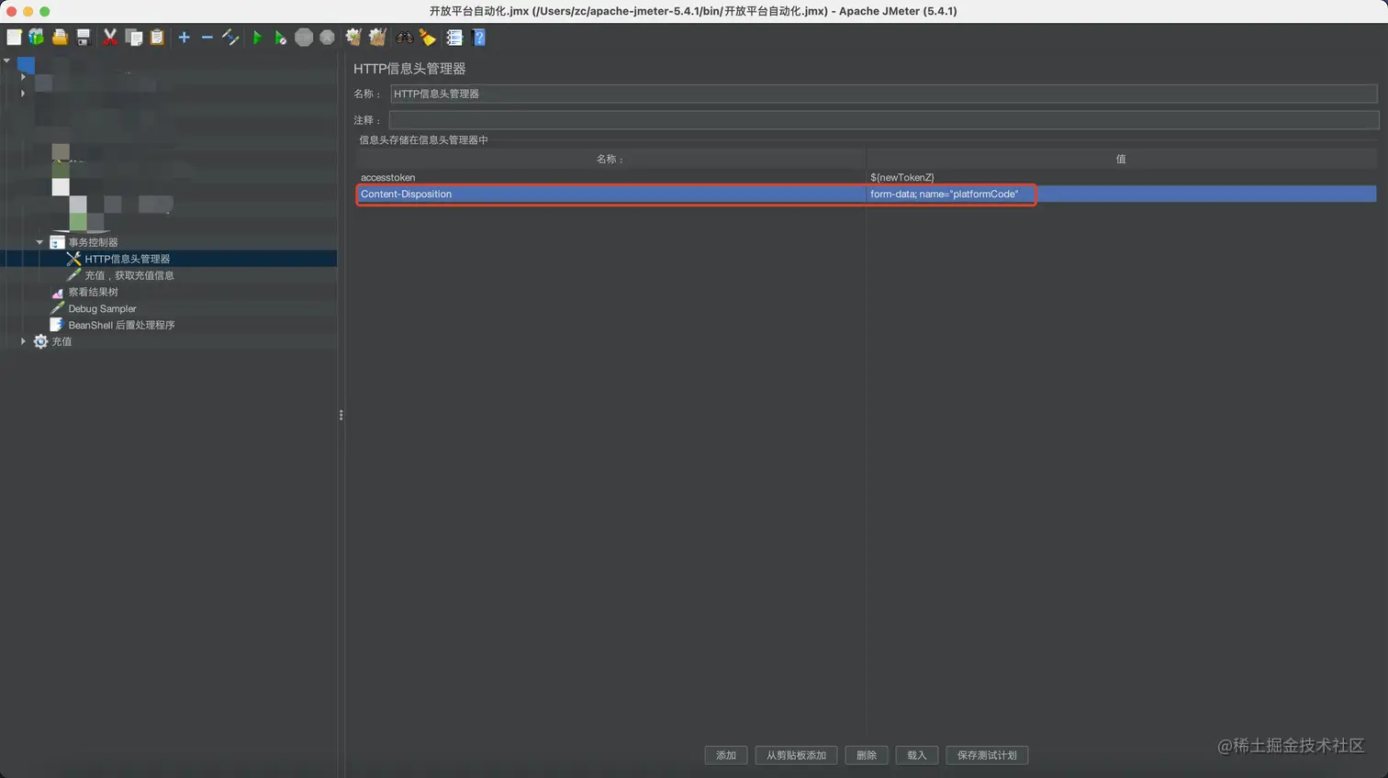
Task: Click the 充值 thread group gear icon
Action: [40, 341]
